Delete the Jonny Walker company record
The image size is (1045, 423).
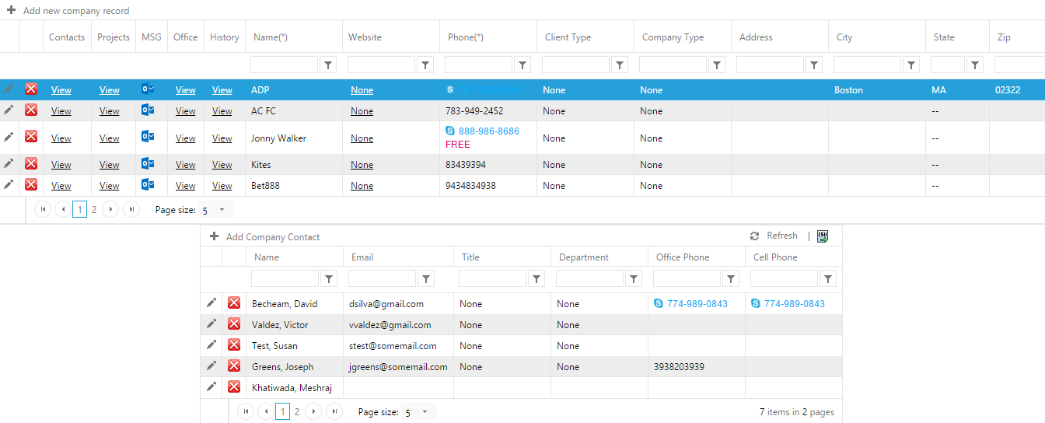click(31, 137)
